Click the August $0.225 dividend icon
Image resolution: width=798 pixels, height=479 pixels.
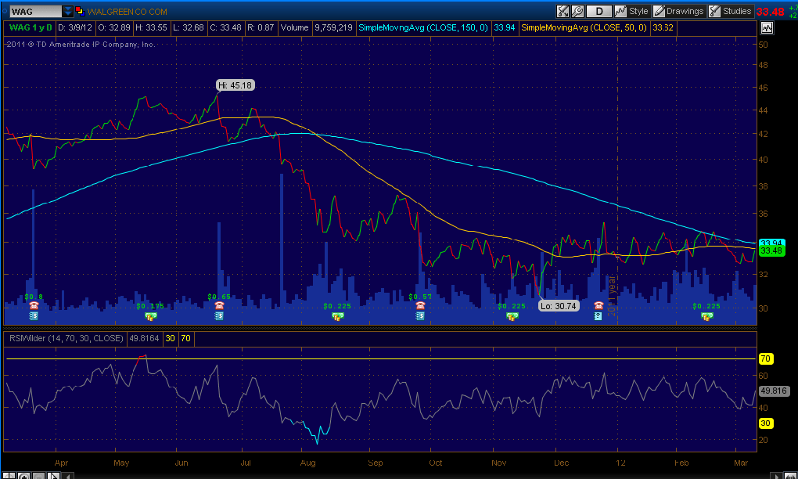click(x=337, y=316)
